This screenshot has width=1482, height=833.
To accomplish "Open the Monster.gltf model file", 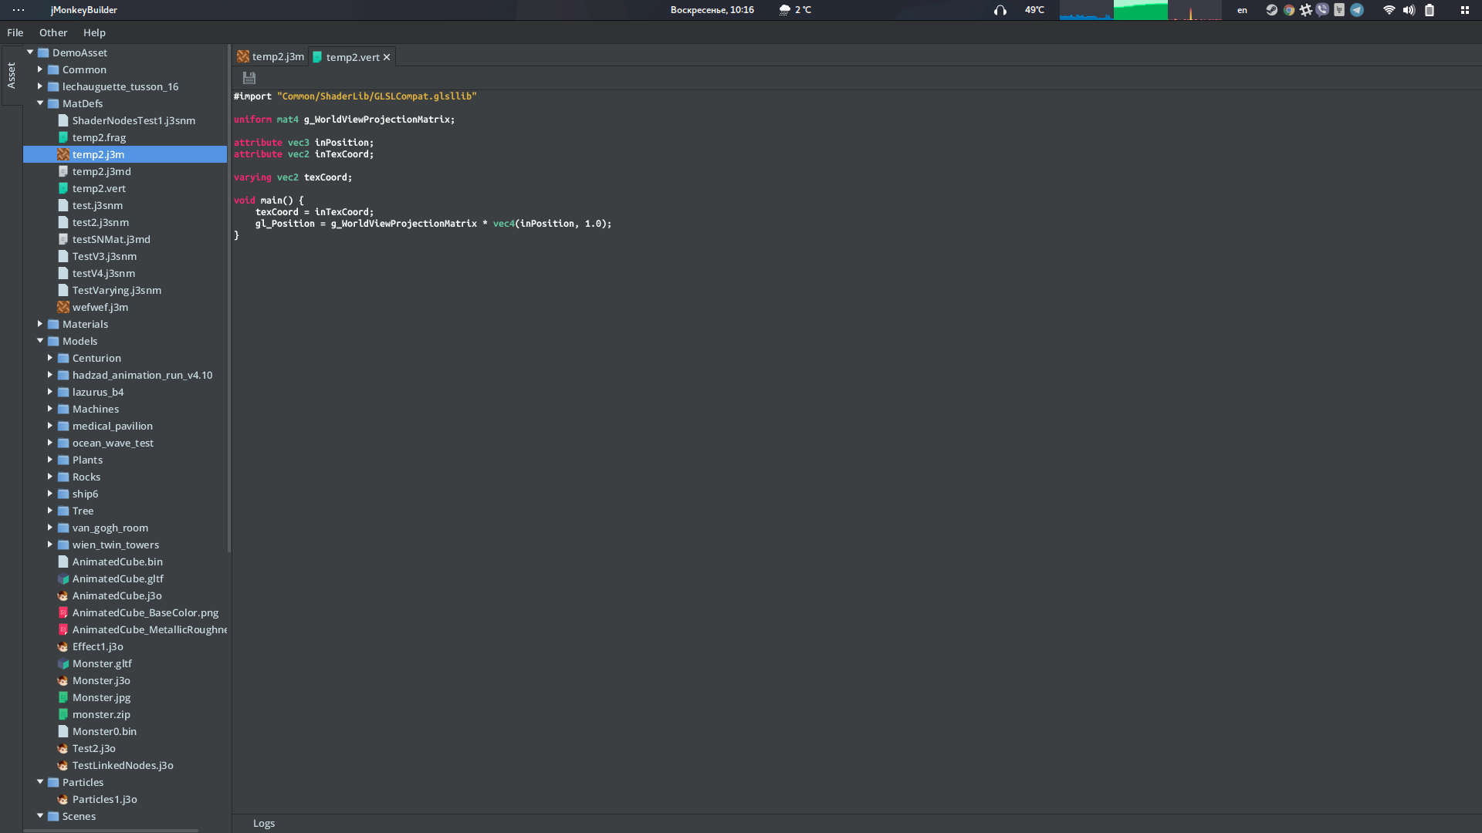I will (x=102, y=663).
